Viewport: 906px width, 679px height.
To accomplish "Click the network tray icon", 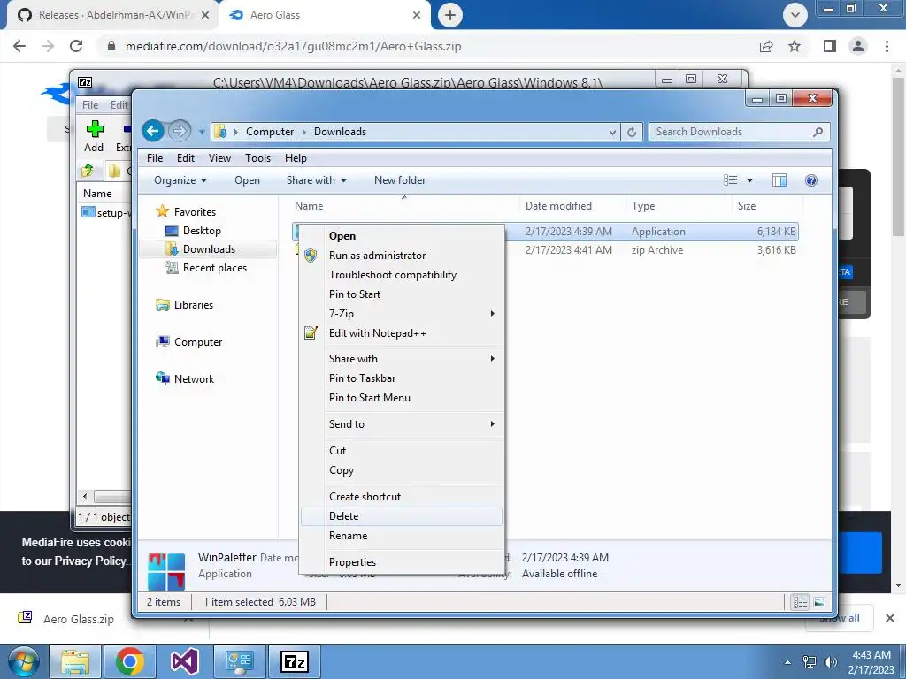I will tap(810, 662).
